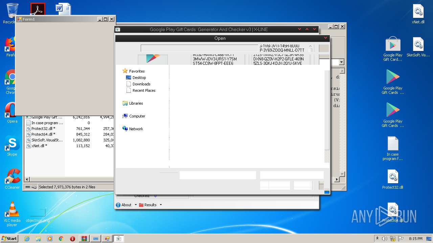Select Favorites in the Open dialog
Image resolution: width=433 pixels, height=243 pixels.
click(134, 71)
